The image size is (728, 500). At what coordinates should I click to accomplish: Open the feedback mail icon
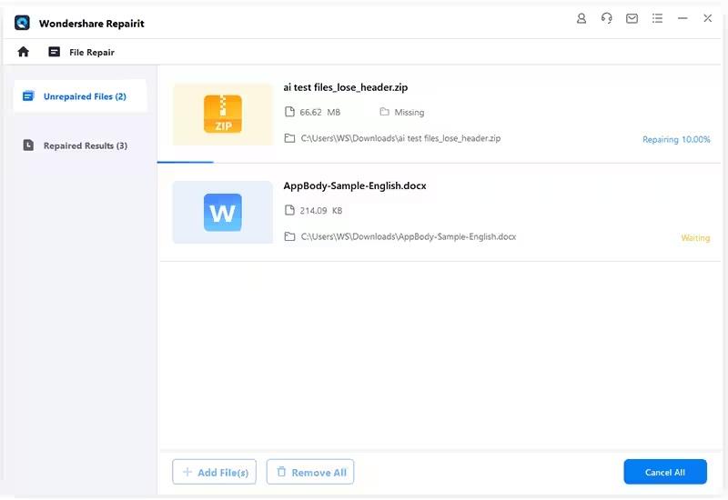pos(632,18)
